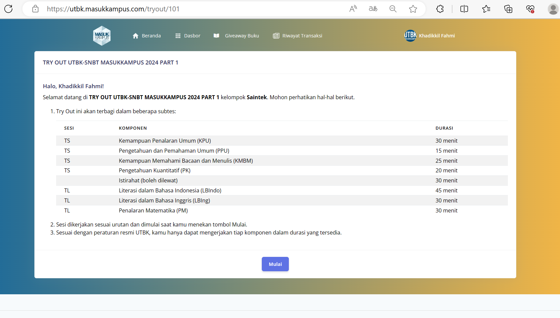Click the translate page icon
The width and height of the screenshot is (560, 318).
coord(373,9)
